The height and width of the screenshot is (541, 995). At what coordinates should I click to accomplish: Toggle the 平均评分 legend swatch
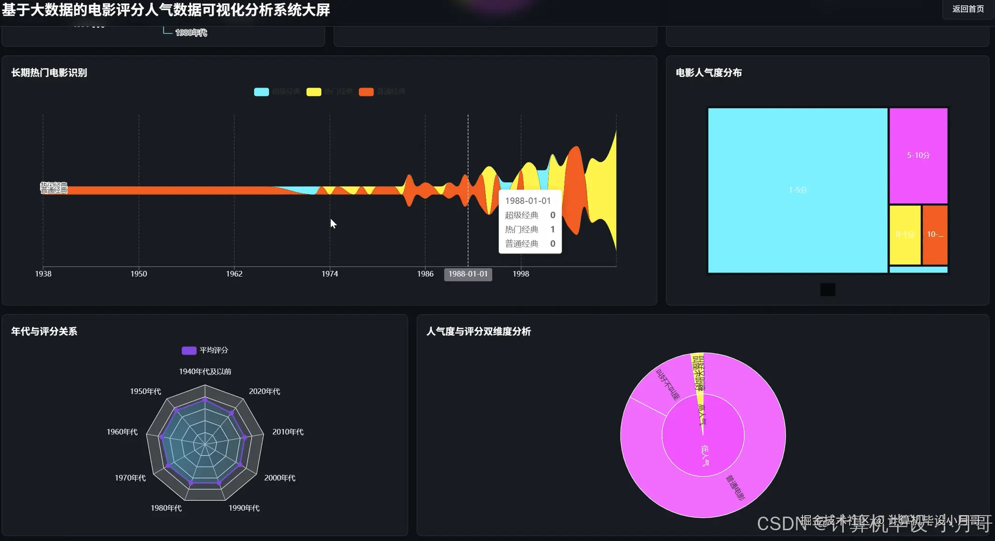click(x=188, y=350)
